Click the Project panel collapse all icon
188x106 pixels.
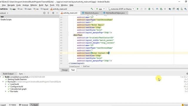[x=48, y=13]
